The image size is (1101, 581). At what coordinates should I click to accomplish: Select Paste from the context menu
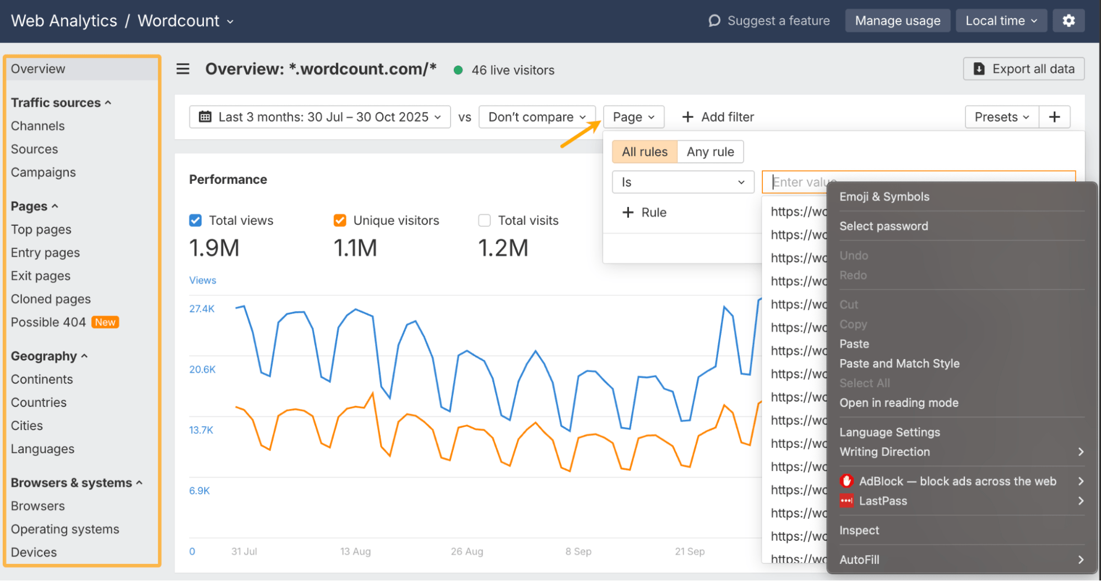(854, 344)
